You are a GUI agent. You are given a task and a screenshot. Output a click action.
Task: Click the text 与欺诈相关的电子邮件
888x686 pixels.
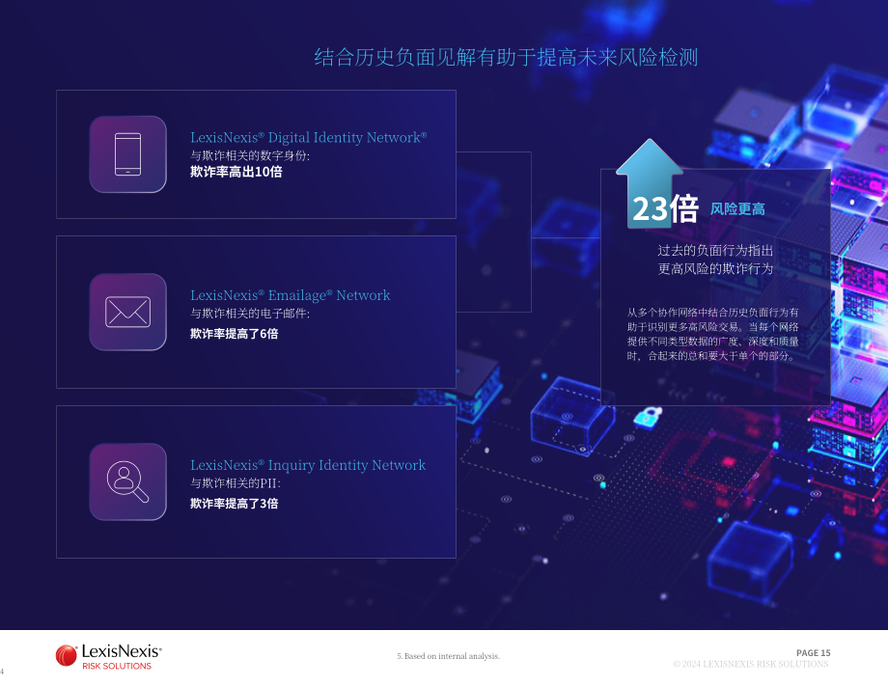[250, 314]
